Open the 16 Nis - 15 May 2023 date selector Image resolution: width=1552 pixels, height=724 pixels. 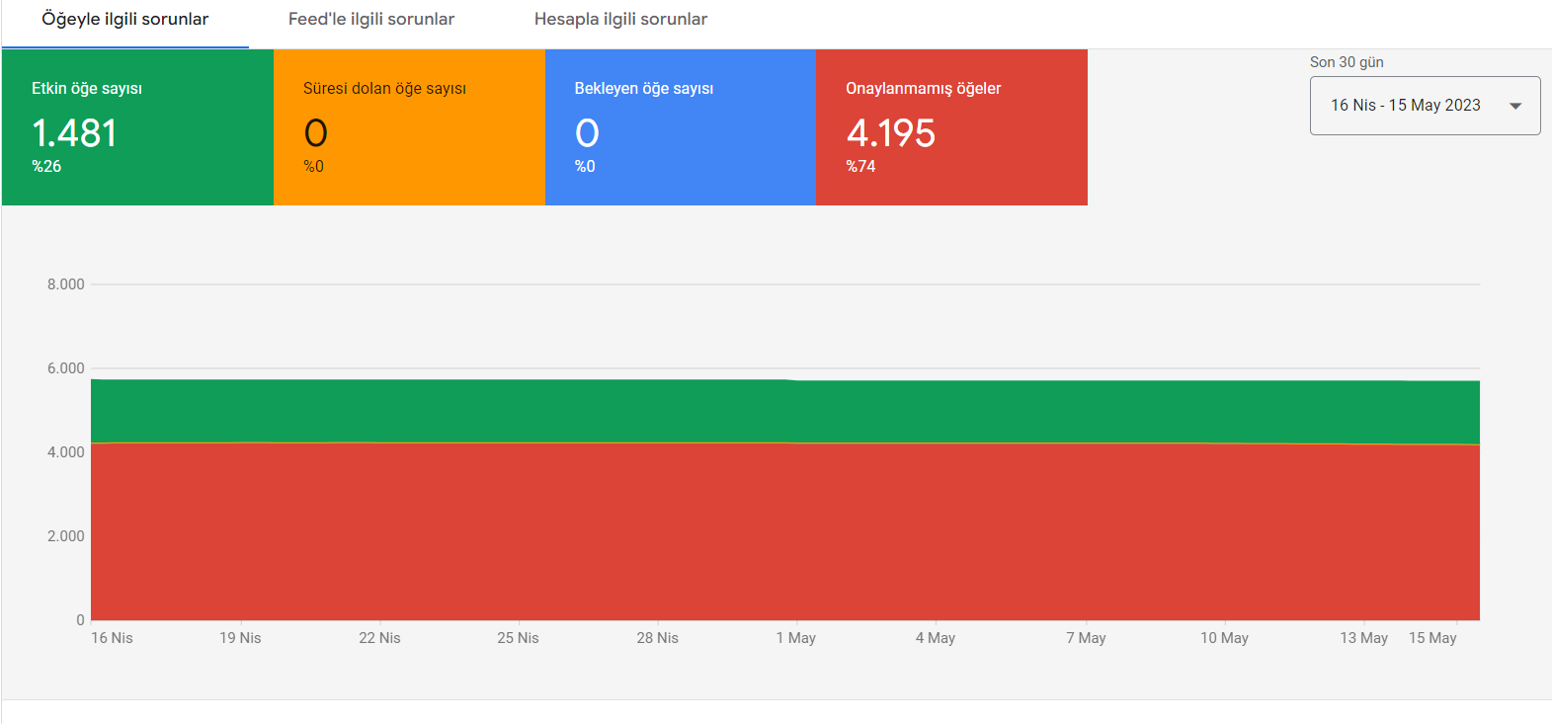point(1425,106)
